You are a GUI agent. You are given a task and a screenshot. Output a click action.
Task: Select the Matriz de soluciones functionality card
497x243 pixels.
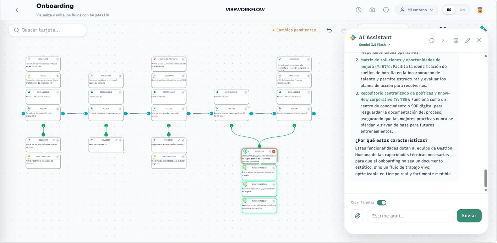[259, 189]
